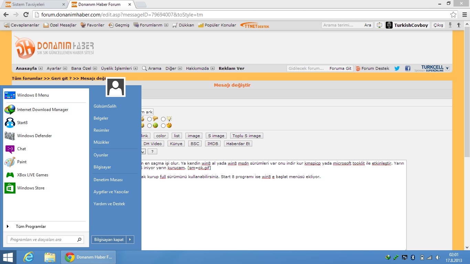Click the network signal tray icon
Screen dimensions: 470x264
click(x=429, y=257)
